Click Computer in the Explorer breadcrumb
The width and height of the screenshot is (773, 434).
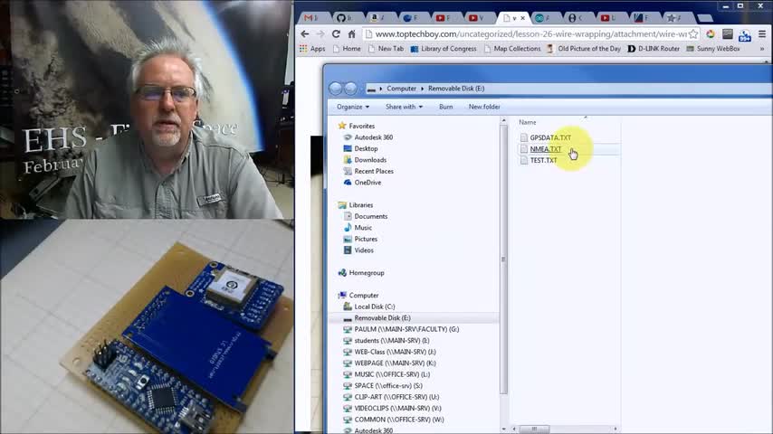[x=401, y=89]
